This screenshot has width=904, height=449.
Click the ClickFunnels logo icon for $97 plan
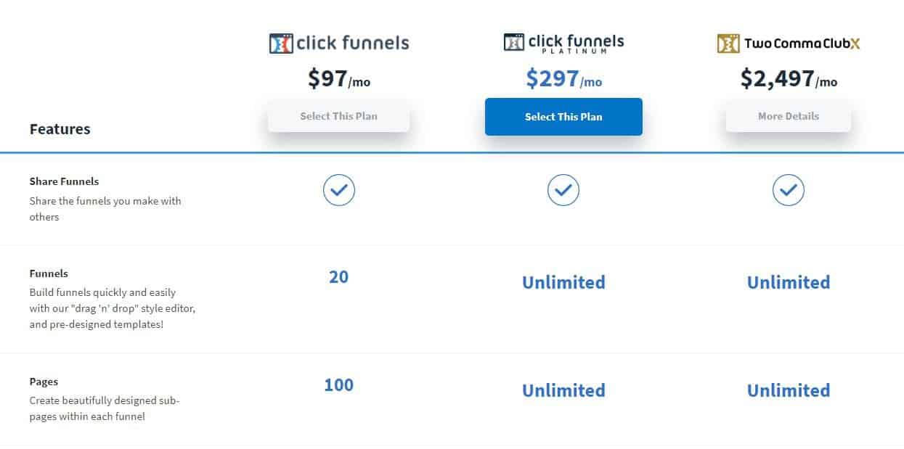coord(280,44)
